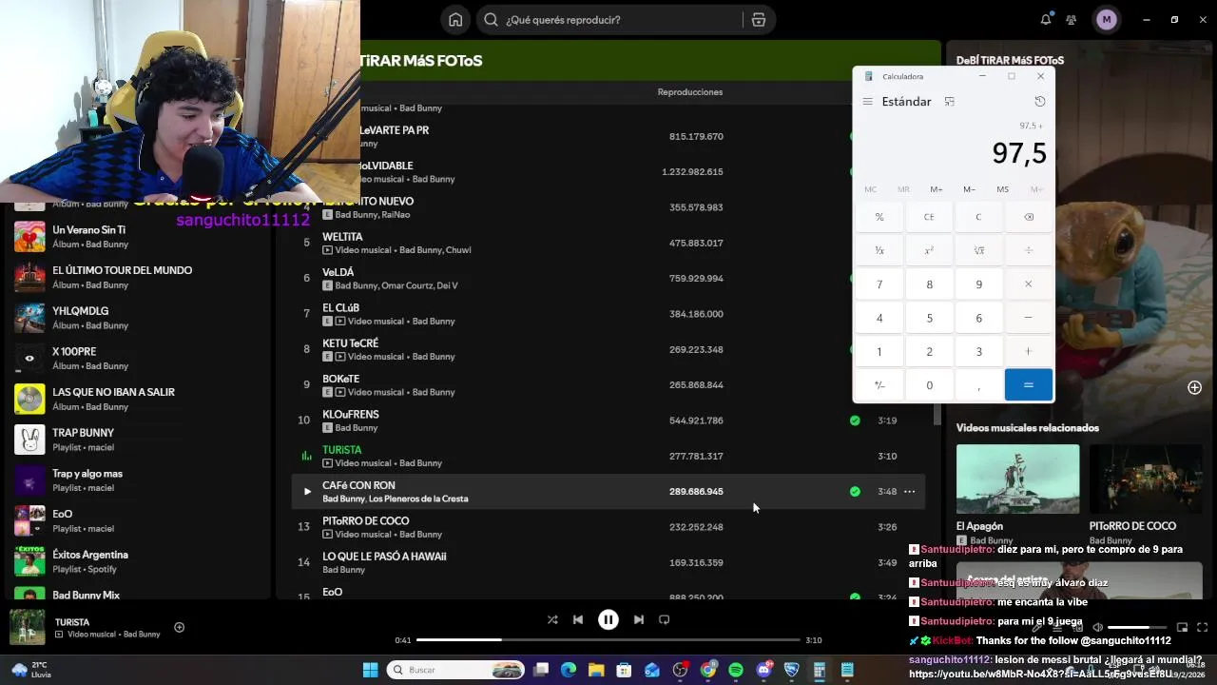The image size is (1217, 685).
Task: Adjust the Spotify volume slider
Action: point(1135,628)
